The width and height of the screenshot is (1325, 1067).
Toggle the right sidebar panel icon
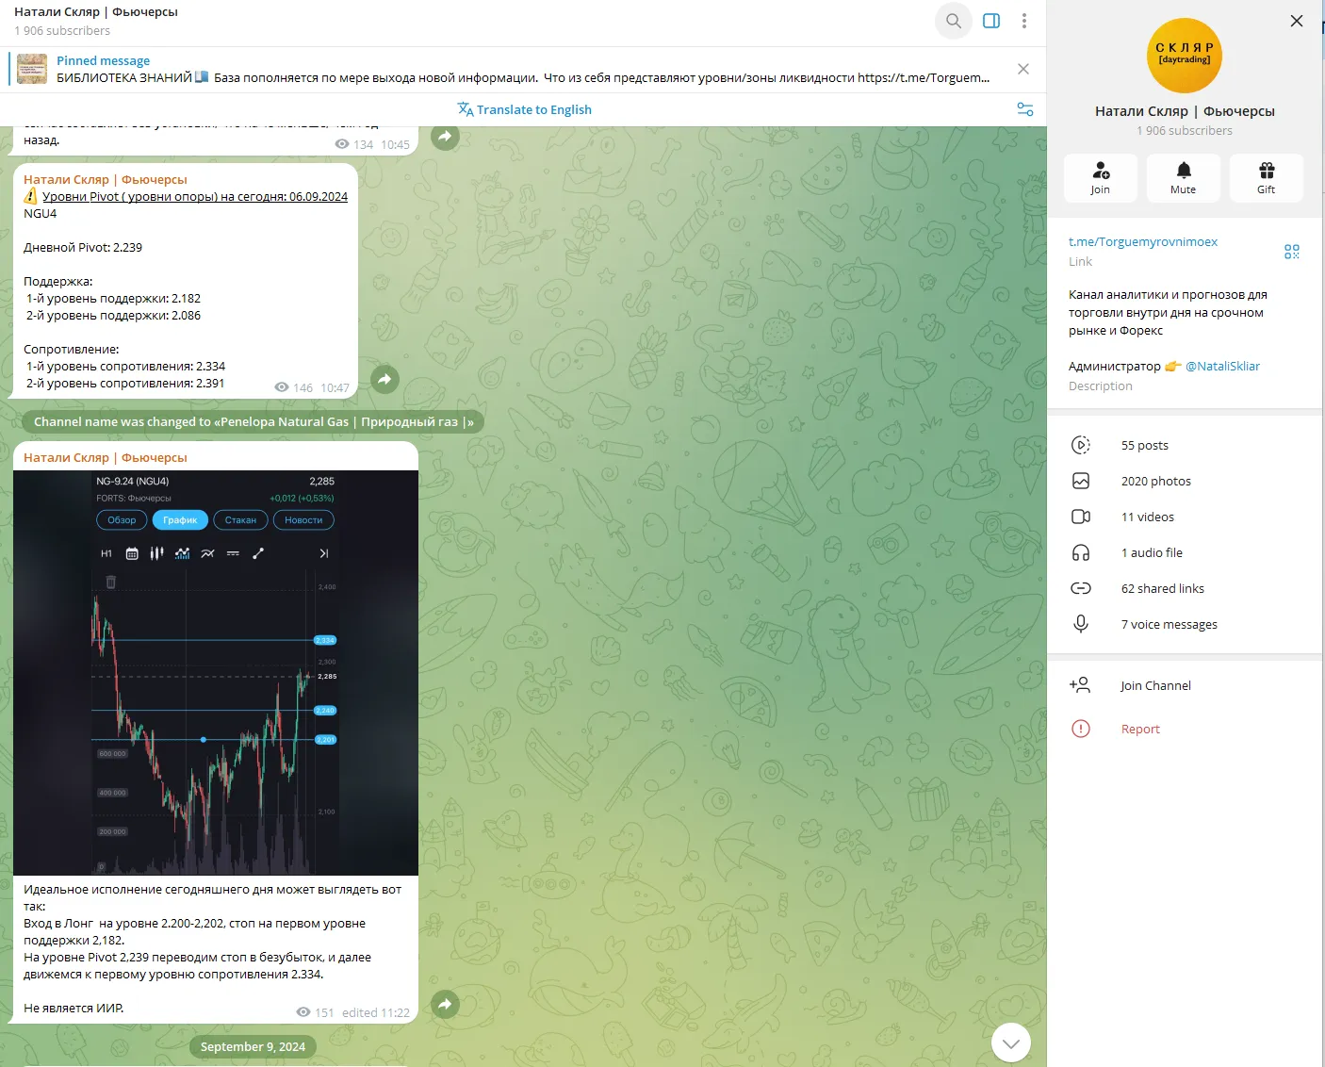(991, 21)
